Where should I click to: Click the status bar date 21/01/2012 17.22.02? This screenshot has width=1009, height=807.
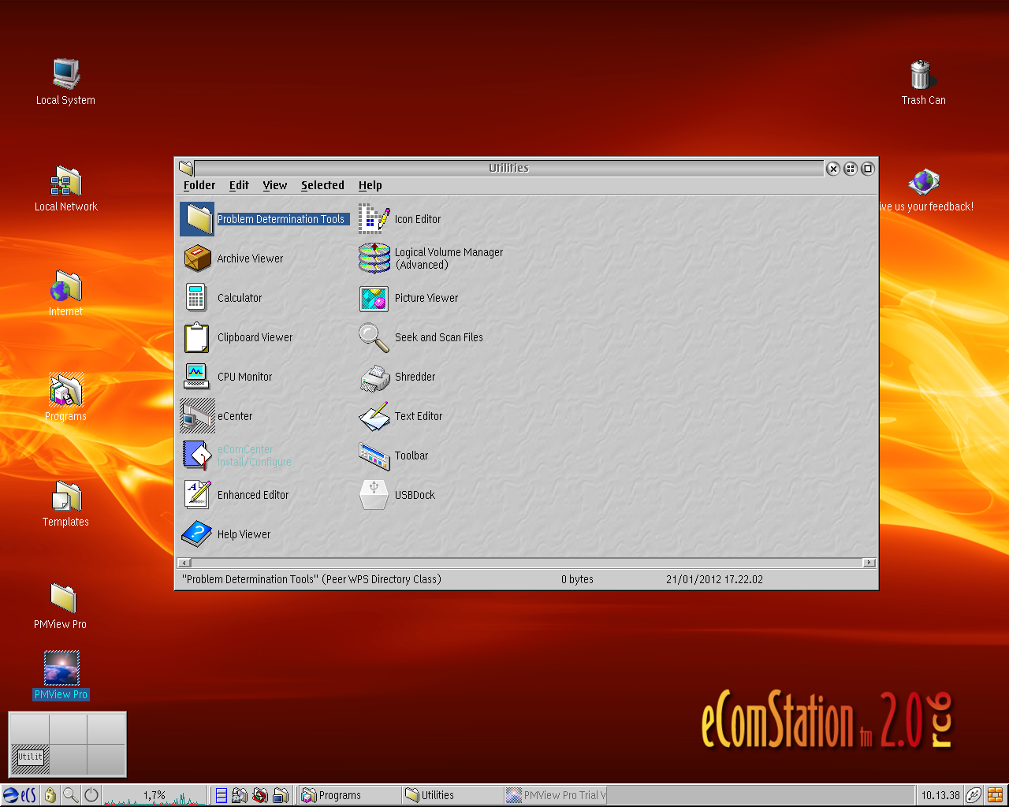click(714, 579)
